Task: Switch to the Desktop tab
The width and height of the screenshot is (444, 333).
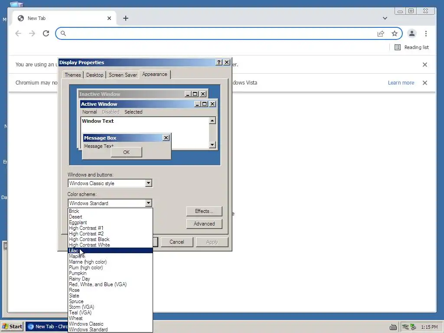Action: [95, 75]
